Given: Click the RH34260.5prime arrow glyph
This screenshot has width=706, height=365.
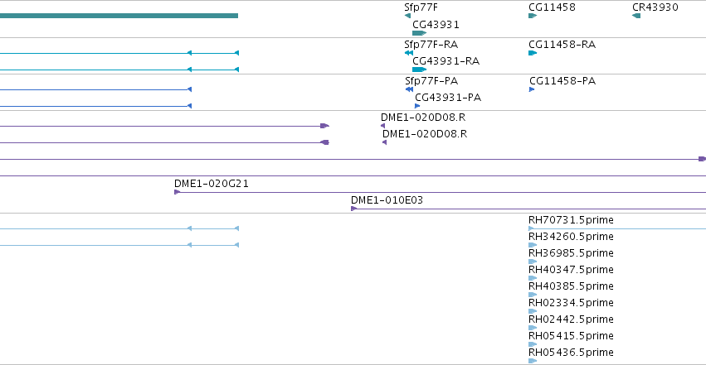Looking at the screenshot, I should (533, 245).
